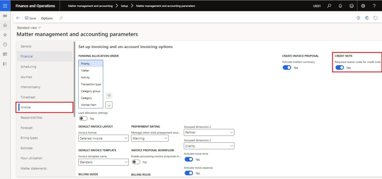Click Setup breadcrumb

pos(124,6)
